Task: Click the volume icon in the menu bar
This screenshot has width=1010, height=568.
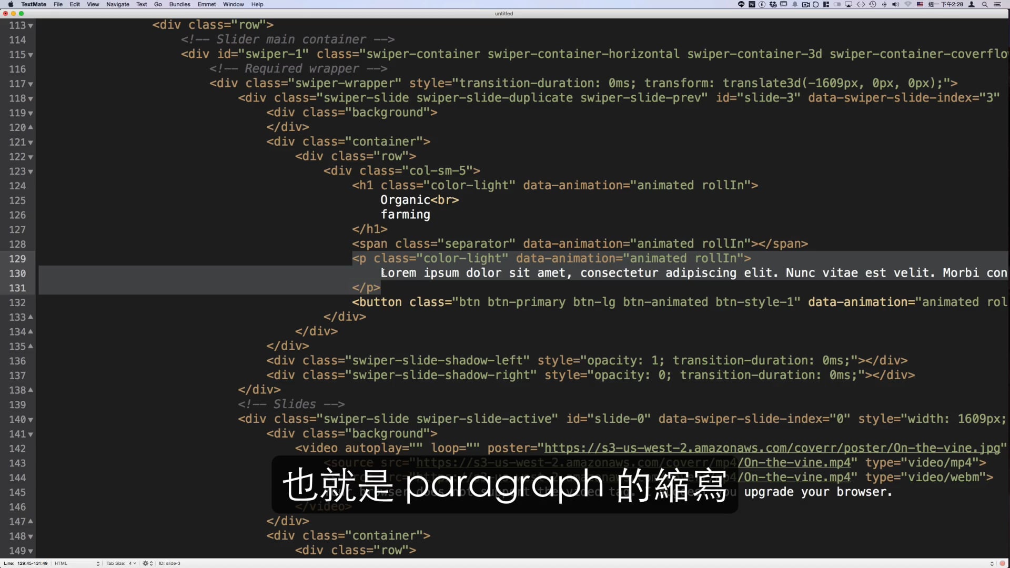Action: point(896,4)
